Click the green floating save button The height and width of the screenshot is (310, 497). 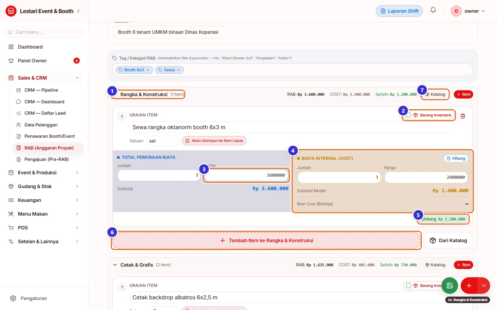coord(450,286)
